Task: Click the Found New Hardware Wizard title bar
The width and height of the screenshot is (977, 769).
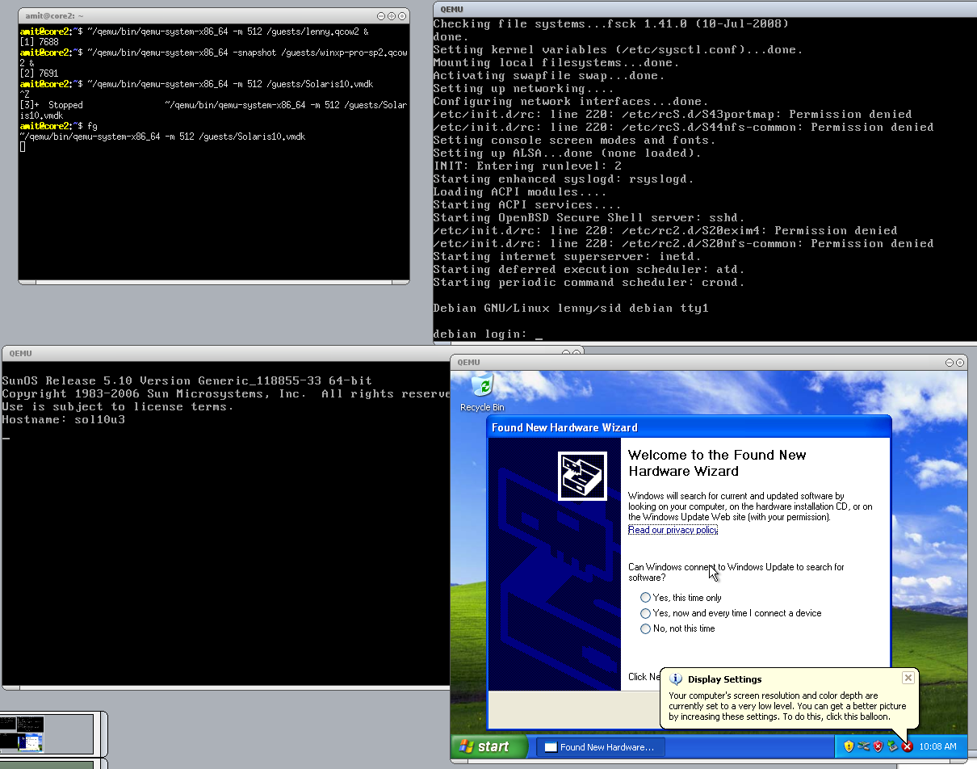Action: click(689, 427)
